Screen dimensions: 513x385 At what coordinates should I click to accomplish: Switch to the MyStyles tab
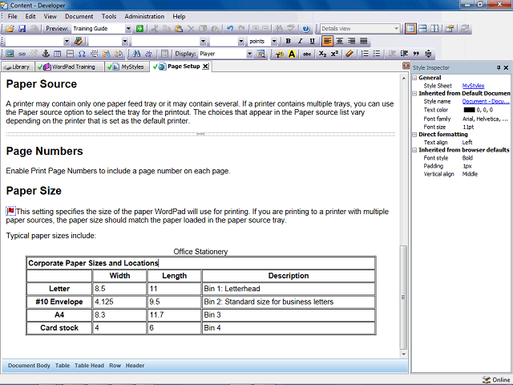(x=127, y=67)
